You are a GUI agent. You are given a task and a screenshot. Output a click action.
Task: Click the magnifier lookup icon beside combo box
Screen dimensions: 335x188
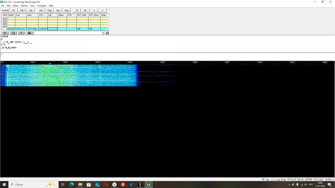(x=107, y=33)
